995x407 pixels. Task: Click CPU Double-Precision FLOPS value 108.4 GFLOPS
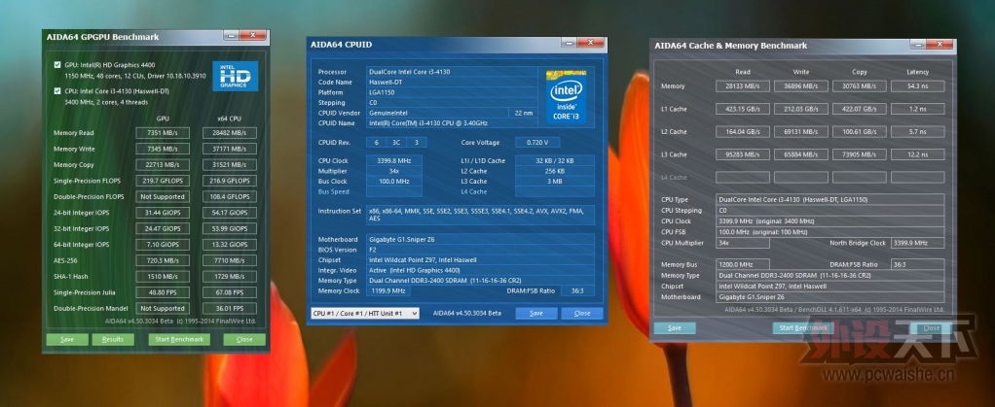point(230,197)
